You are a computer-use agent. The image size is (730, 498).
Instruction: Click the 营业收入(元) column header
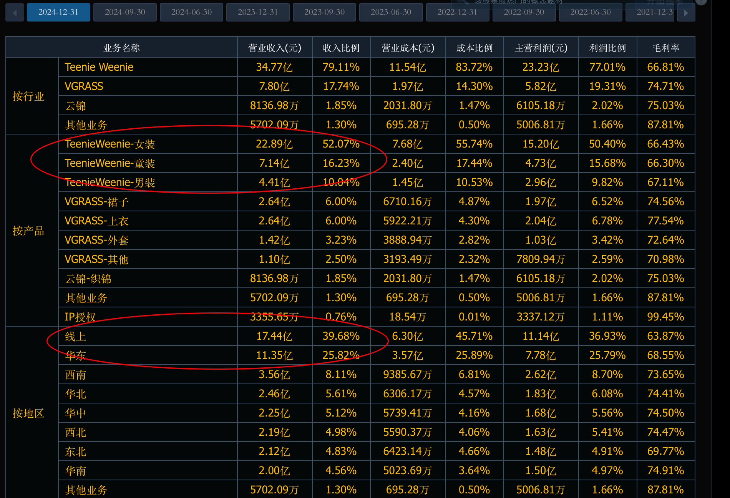click(x=275, y=48)
